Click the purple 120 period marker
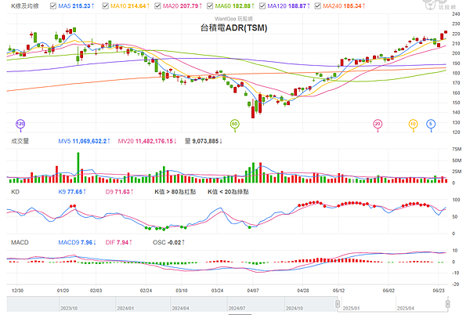Image resolution: width=470 pixels, height=315 pixels. [x=20, y=124]
